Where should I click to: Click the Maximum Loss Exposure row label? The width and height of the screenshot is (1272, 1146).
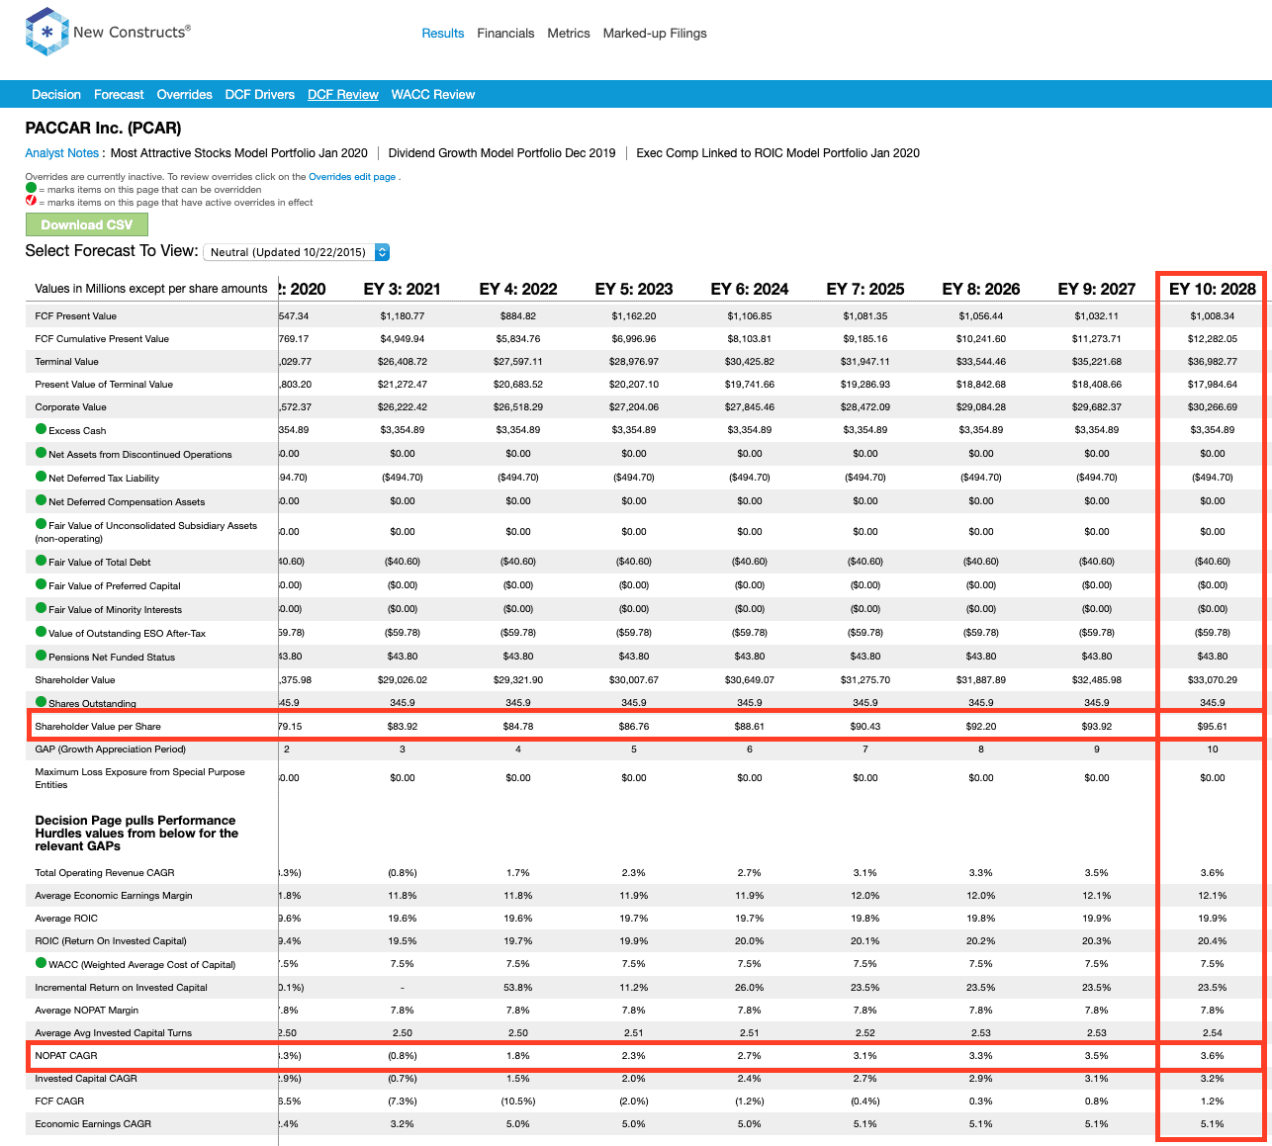click(139, 778)
